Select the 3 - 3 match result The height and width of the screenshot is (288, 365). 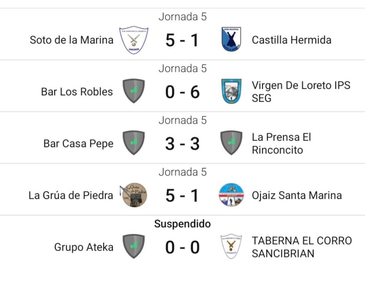182,144
